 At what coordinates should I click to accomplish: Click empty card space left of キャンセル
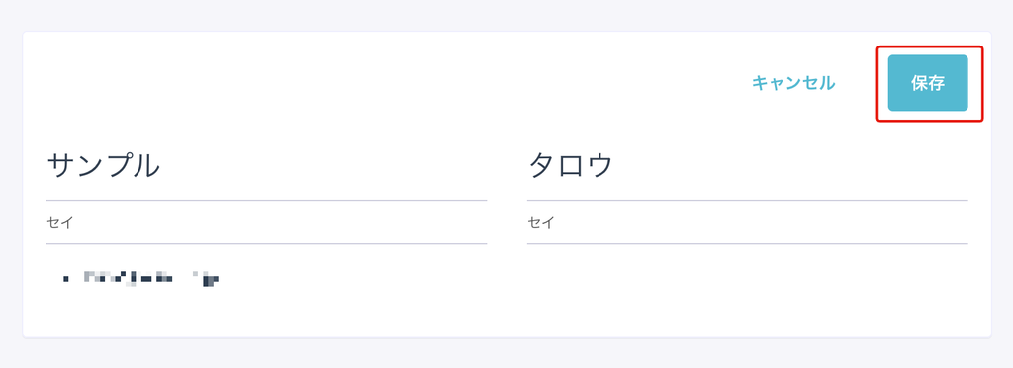click(388, 83)
